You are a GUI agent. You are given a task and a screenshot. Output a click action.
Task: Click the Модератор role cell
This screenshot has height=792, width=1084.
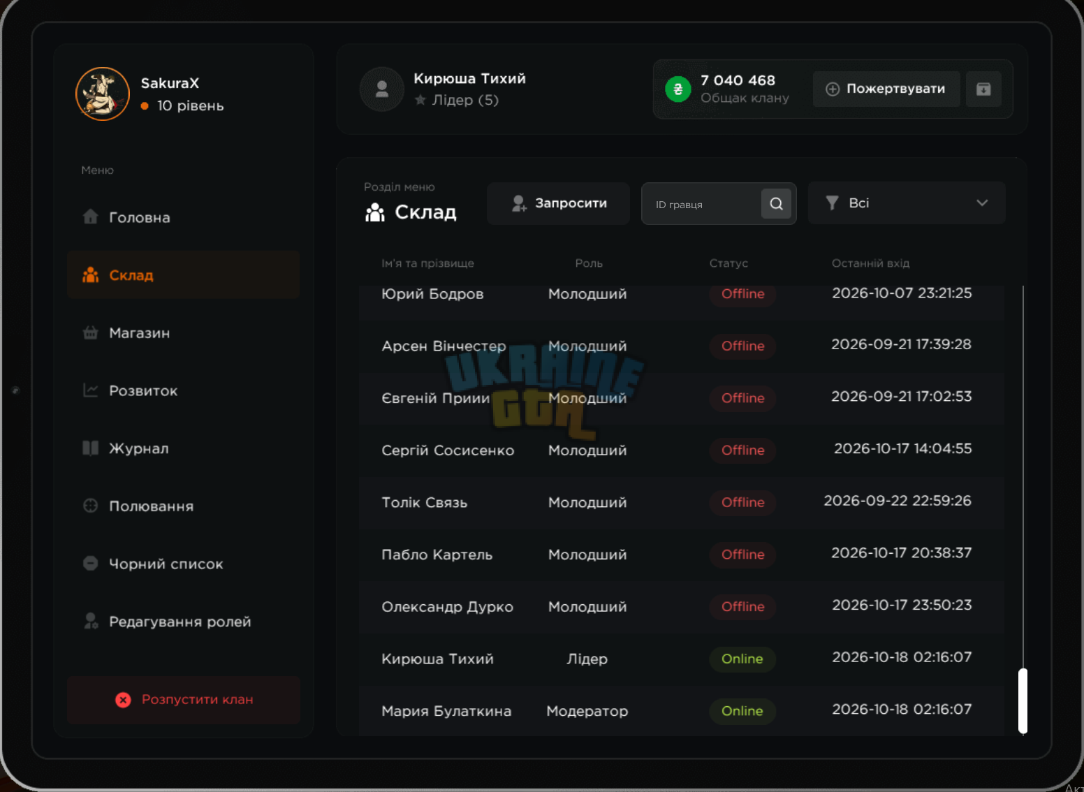[x=587, y=712]
